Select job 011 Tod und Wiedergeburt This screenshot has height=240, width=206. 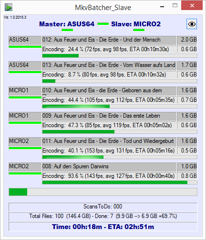tap(109, 142)
